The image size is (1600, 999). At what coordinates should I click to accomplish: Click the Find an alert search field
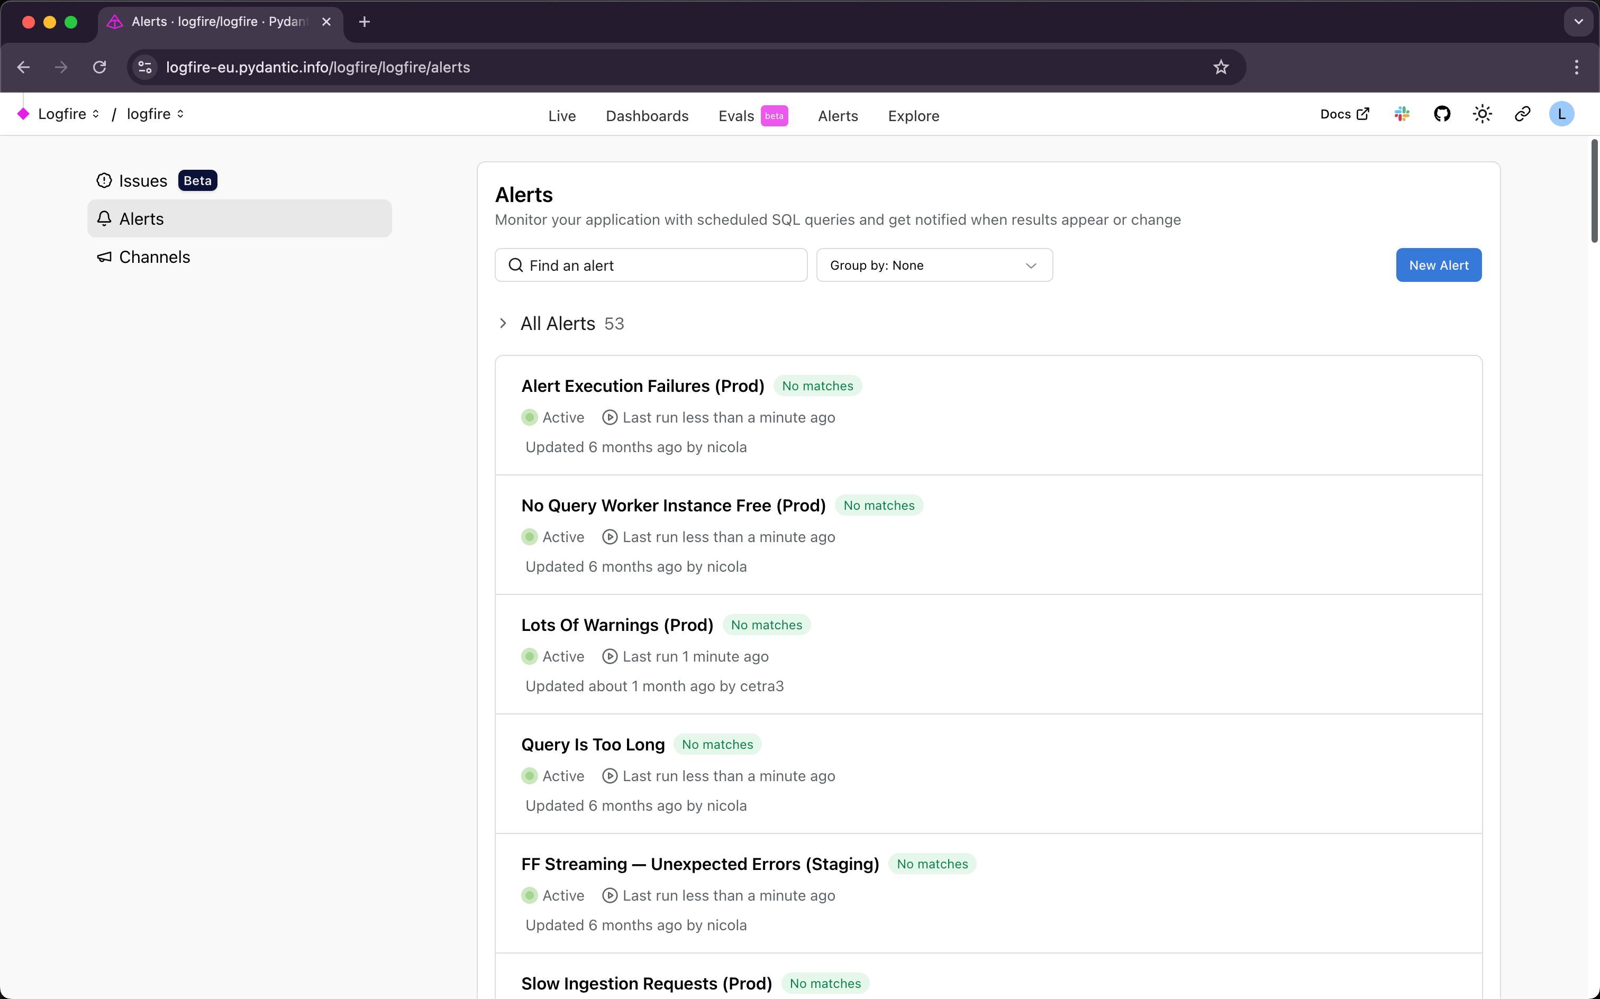(x=651, y=265)
